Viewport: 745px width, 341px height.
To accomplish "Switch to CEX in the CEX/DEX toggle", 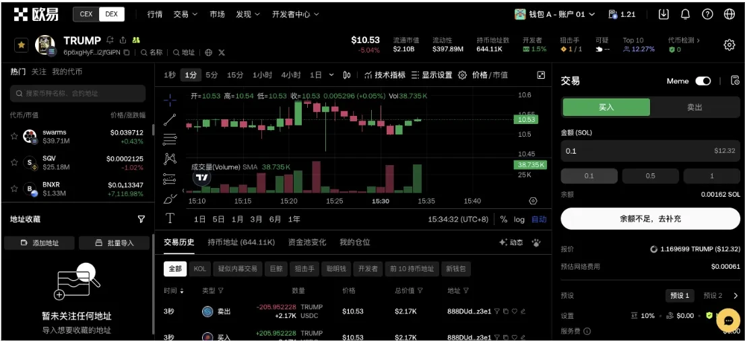I will point(86,14).
